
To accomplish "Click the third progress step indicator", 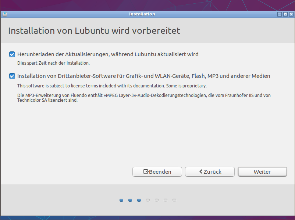I will pos(139,200).
